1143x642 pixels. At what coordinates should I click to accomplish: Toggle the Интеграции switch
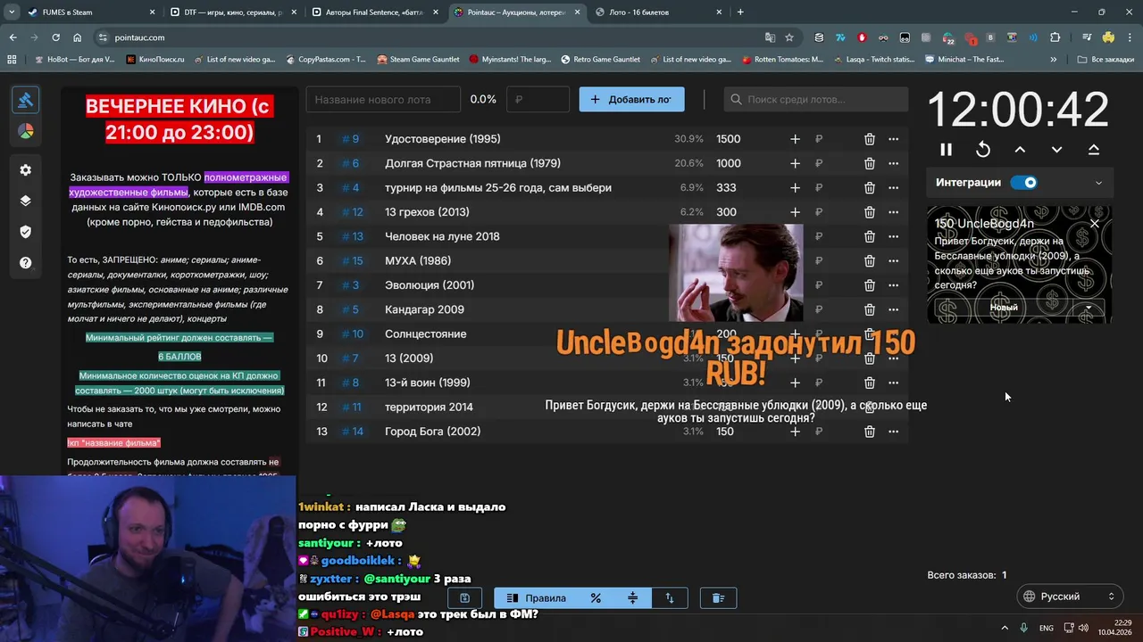[x=1024, y=183]
